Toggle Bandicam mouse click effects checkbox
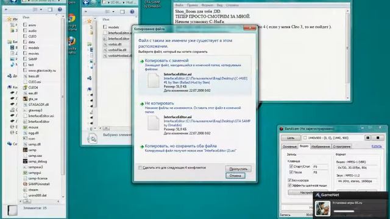Image resolution: width=390 pixels, height=219 pixels. coord(289,186)
